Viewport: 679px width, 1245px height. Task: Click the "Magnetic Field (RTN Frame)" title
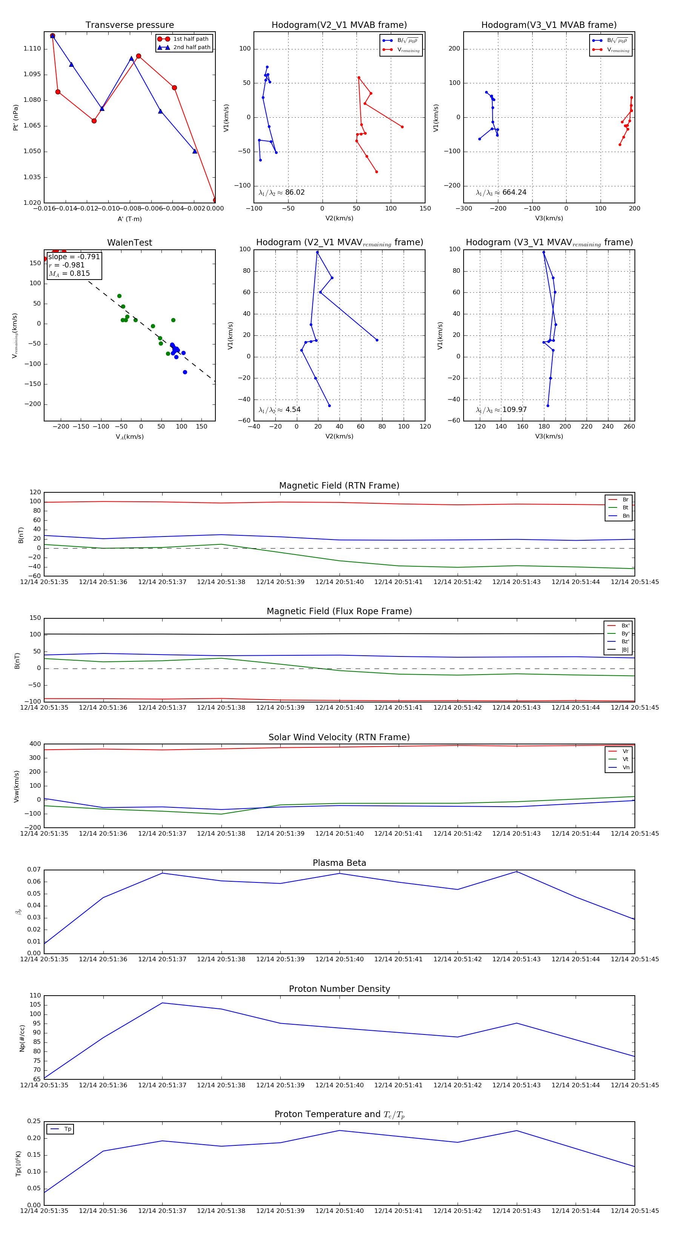pos(339,486)
